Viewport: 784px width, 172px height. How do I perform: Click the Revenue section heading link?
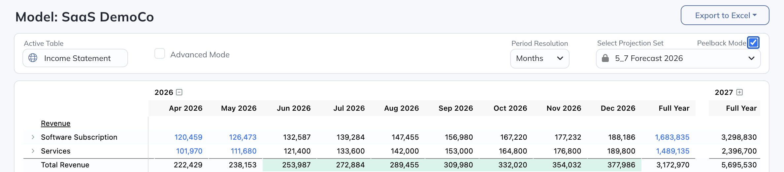pos(55,123)
